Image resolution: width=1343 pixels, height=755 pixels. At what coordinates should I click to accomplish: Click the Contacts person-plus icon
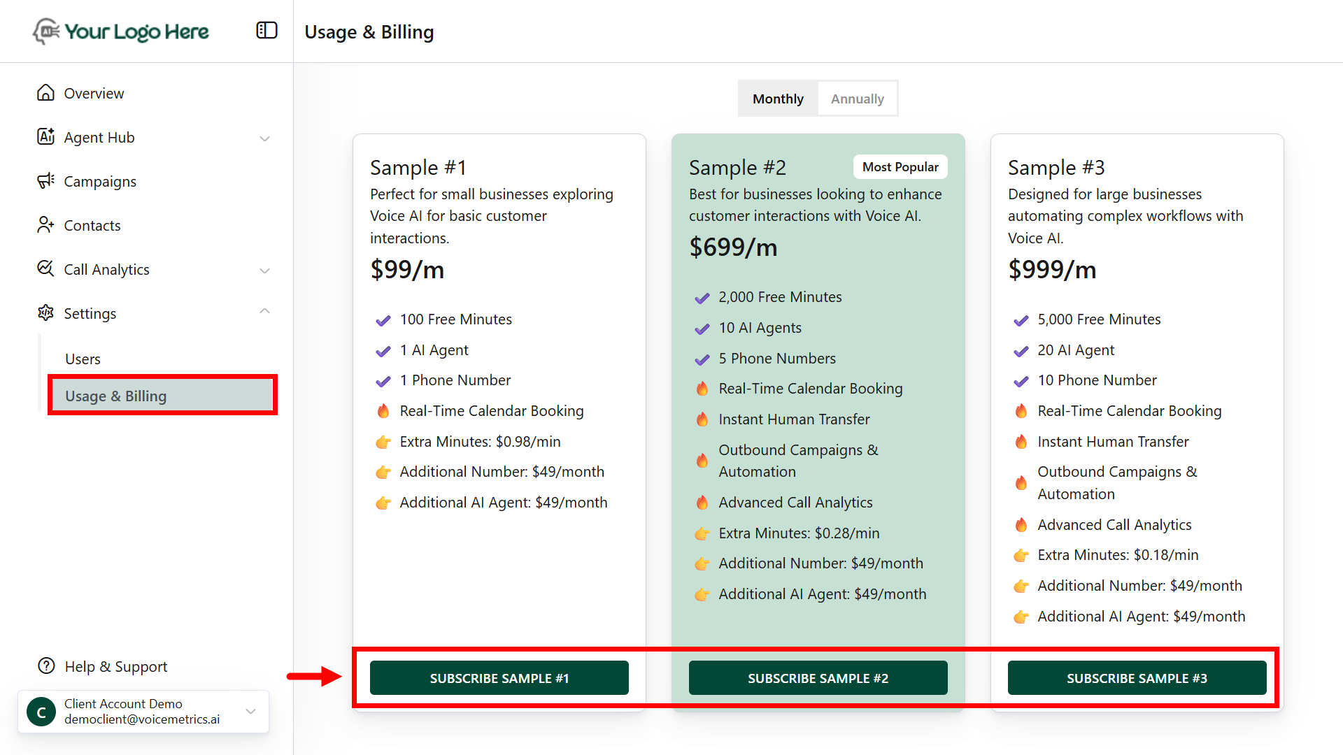pos(45,225)
